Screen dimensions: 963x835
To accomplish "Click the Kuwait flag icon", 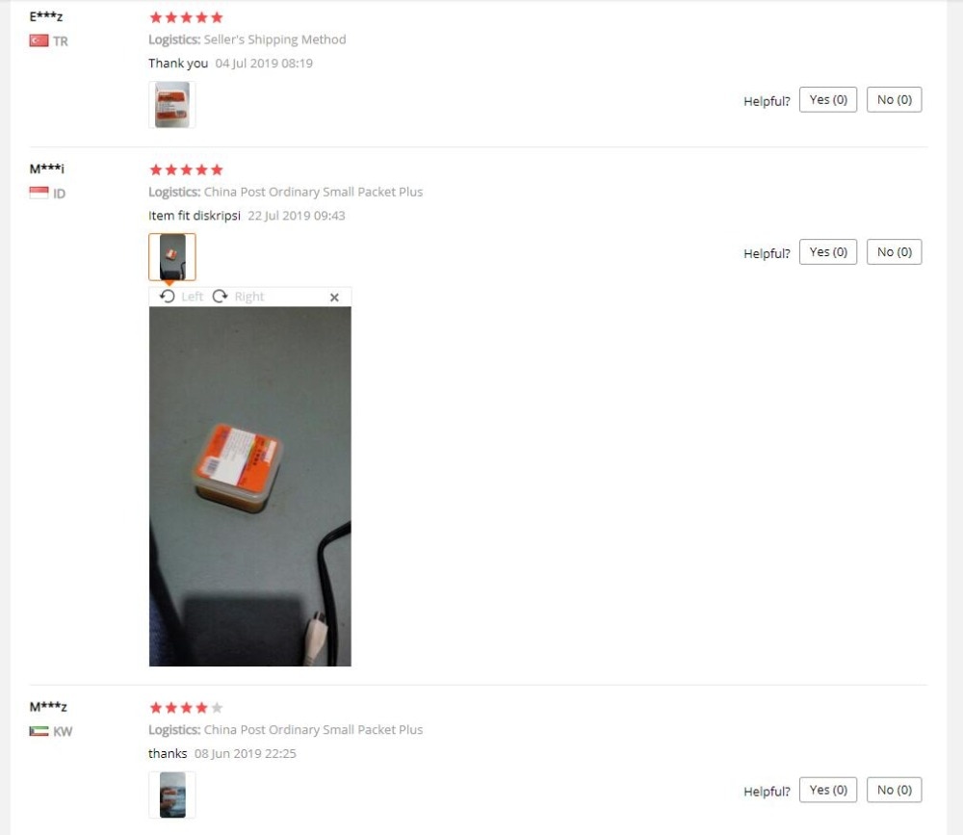I will pyautogui.click(x=39, y=731).
